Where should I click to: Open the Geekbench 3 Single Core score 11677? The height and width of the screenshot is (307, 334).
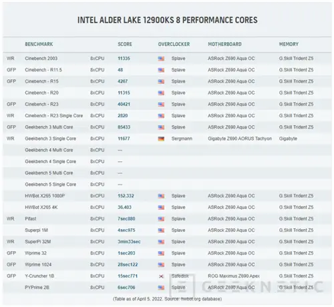[x=124, y=139]
